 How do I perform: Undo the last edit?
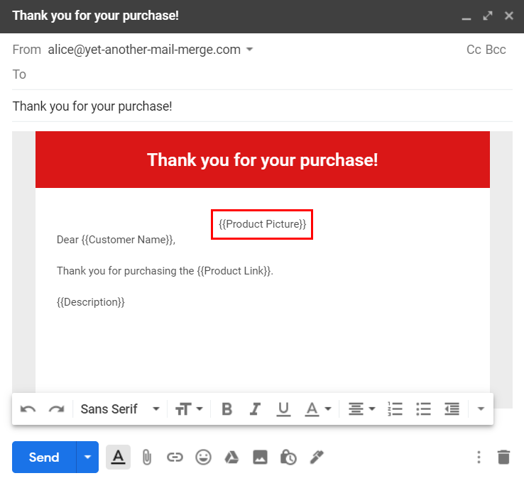[x=28, y=409]
